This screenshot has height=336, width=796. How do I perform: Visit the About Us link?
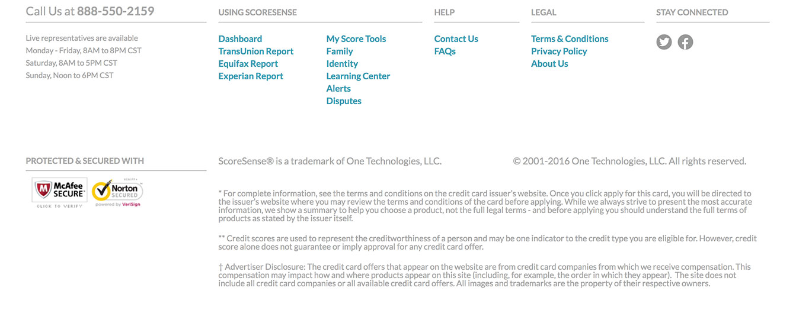[x=549, y=64]
